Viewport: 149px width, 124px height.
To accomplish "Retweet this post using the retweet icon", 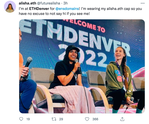I will click(x=54, y=119).
